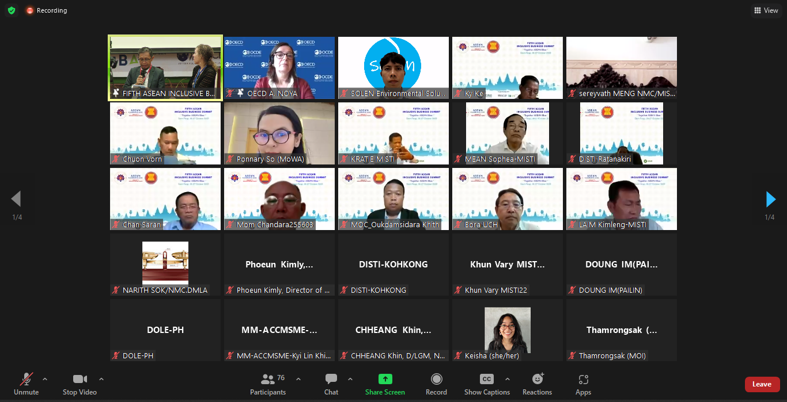This screenshot has height=402, width=787.
Task: Toggle Show Captions
Action: pos(487,384)
